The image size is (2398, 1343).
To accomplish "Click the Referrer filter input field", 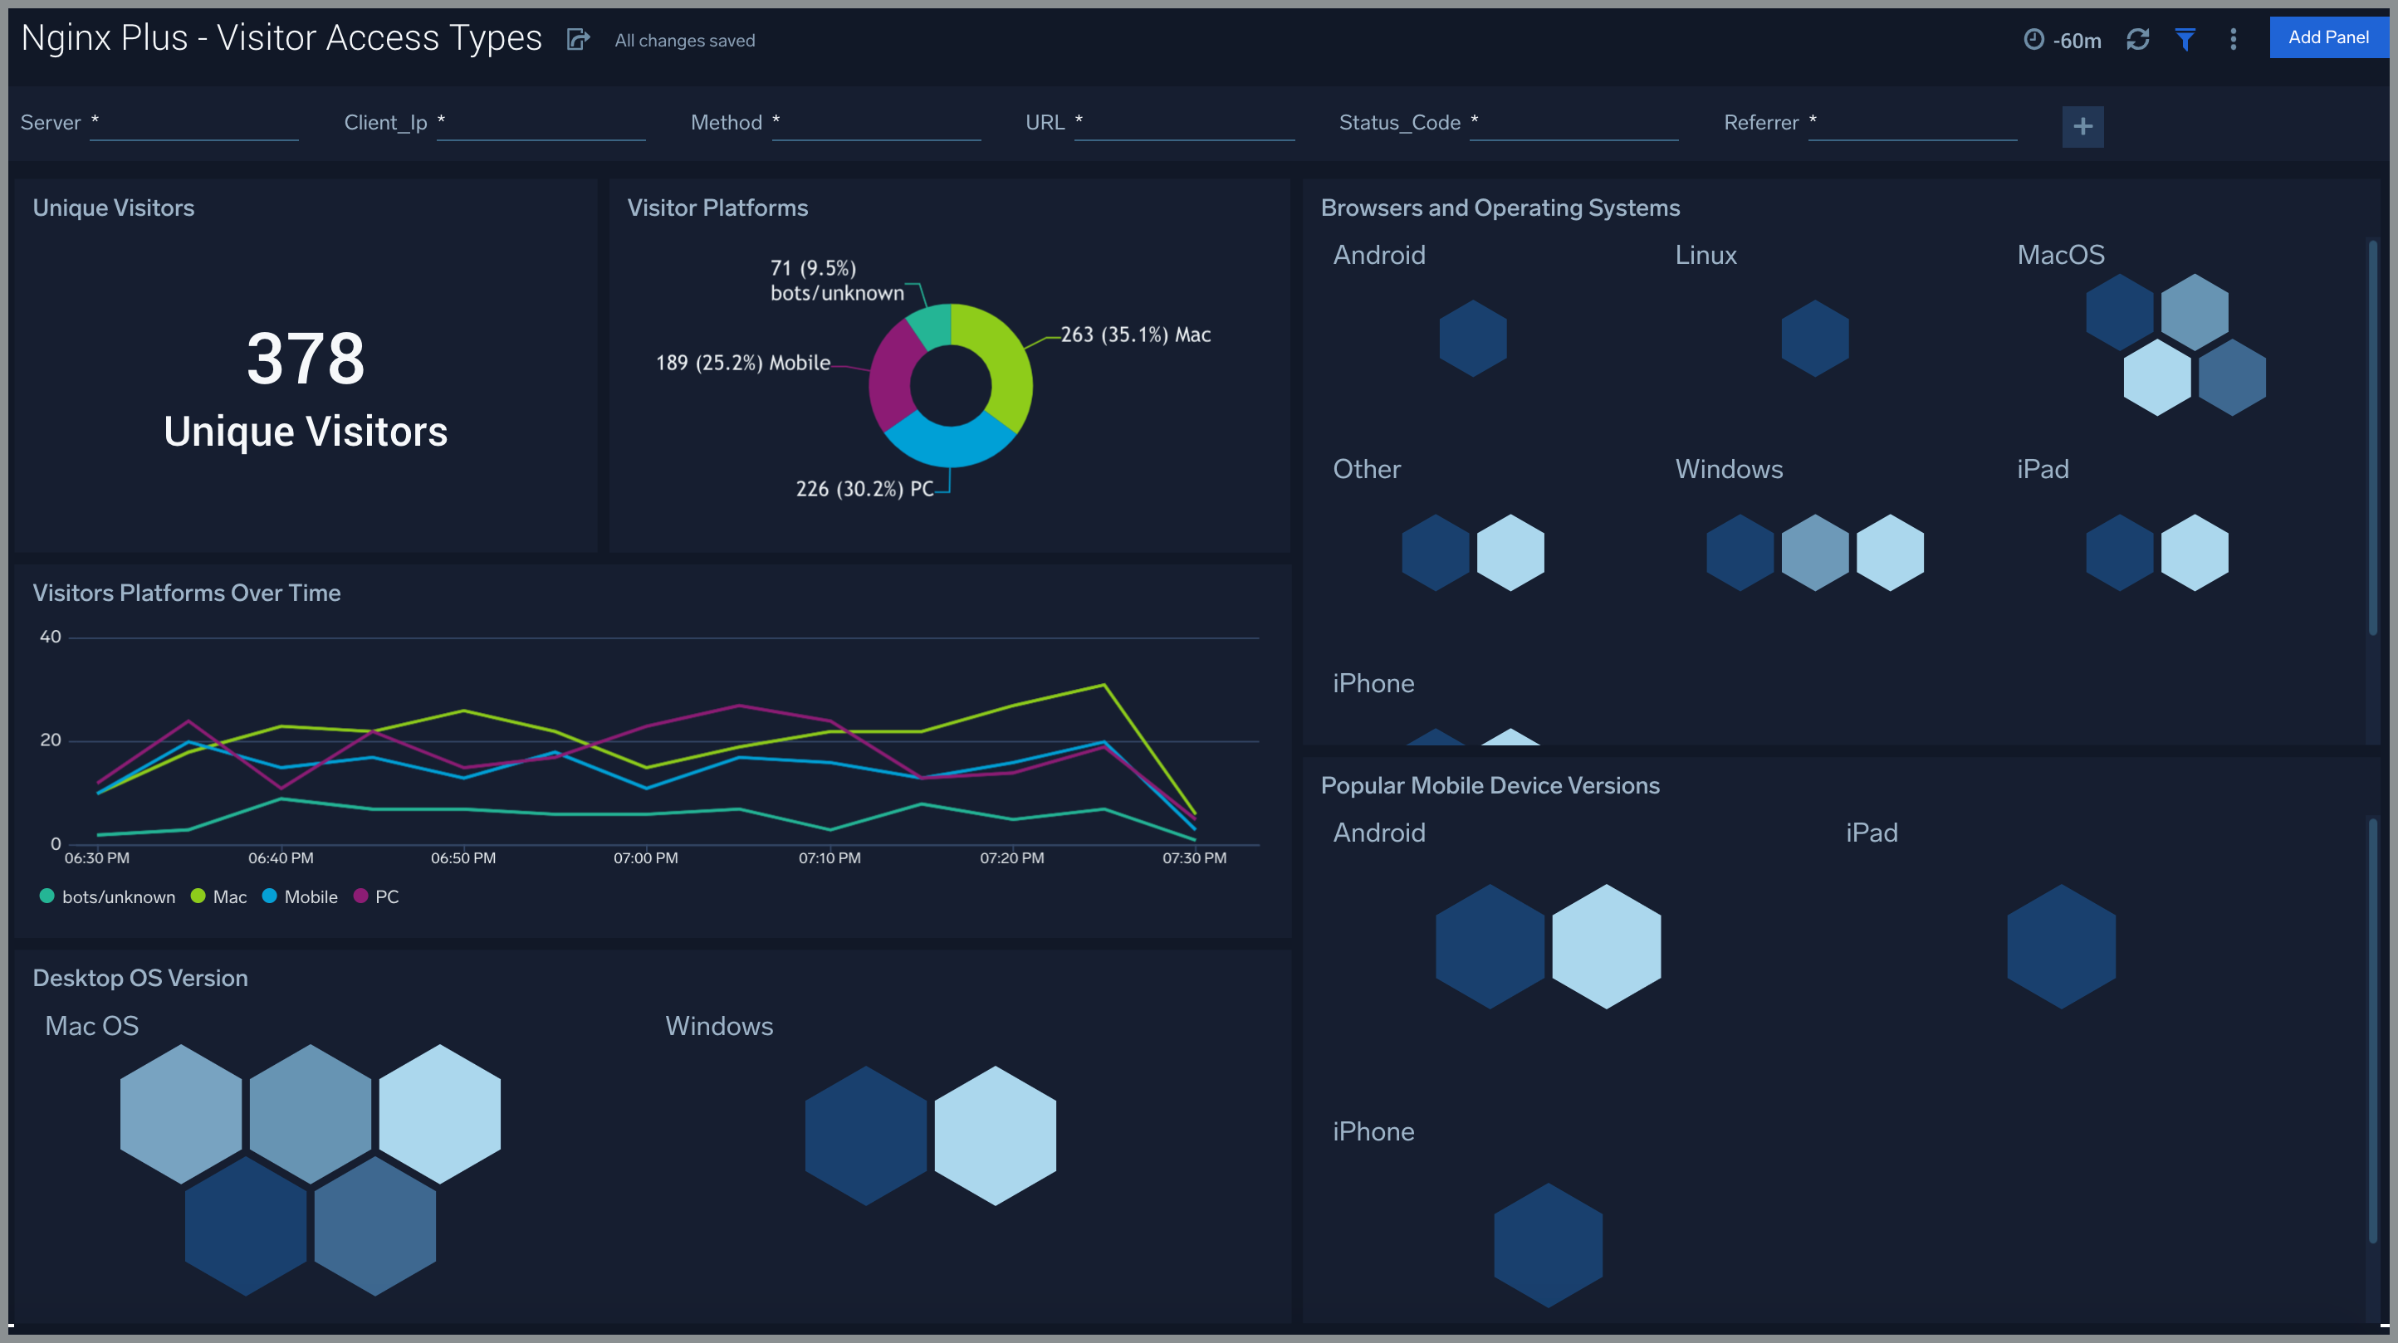I will pyautogui.click(x=1912, y=124).
